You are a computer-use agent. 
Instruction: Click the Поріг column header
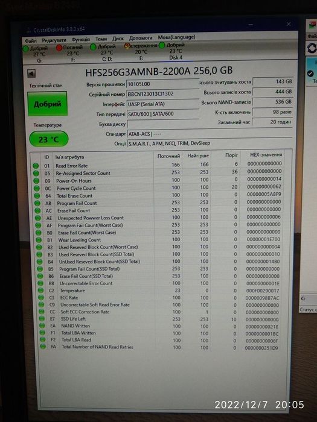click(x=231, y=155)
